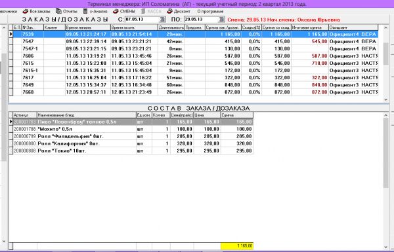
Task: Click the Сумма column header in order items
Action: pos(236,115)
